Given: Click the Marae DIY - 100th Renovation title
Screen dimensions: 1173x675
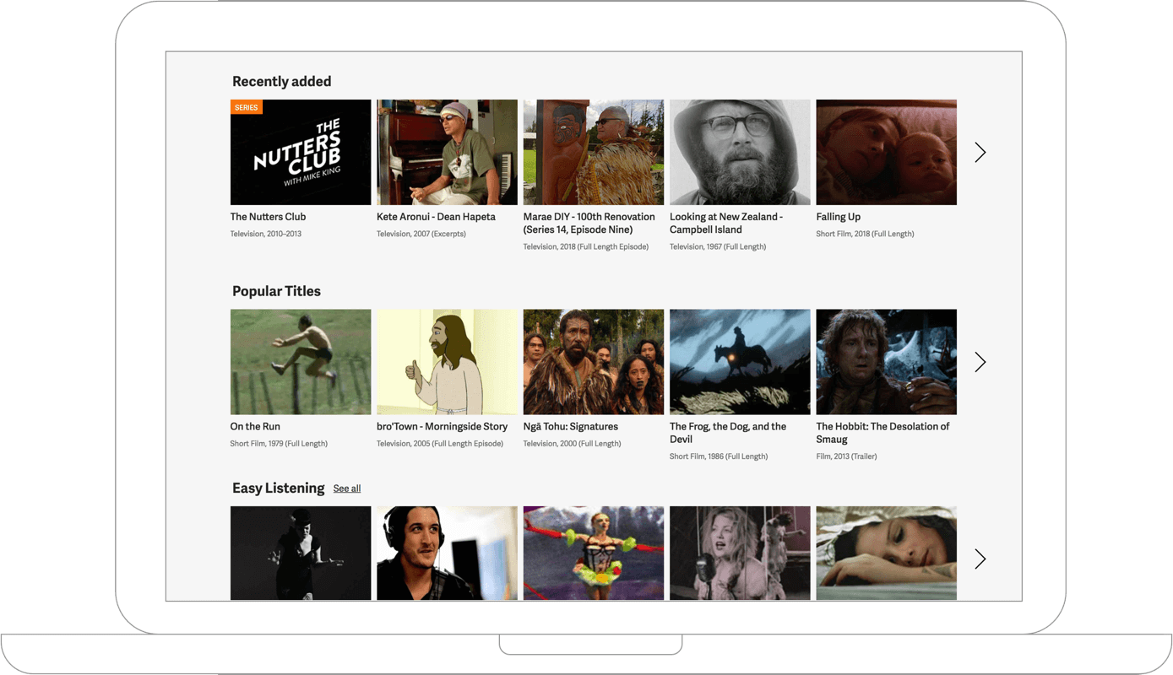Looking at the screenshot, I should coord(589,224).
